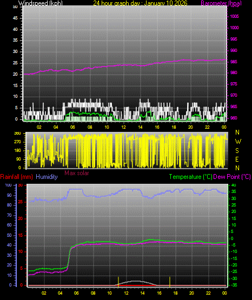Image resolution: width=252 pixels, height=300 pixels.
Task: Click the yellow "E" compass label
Action: 237,159
